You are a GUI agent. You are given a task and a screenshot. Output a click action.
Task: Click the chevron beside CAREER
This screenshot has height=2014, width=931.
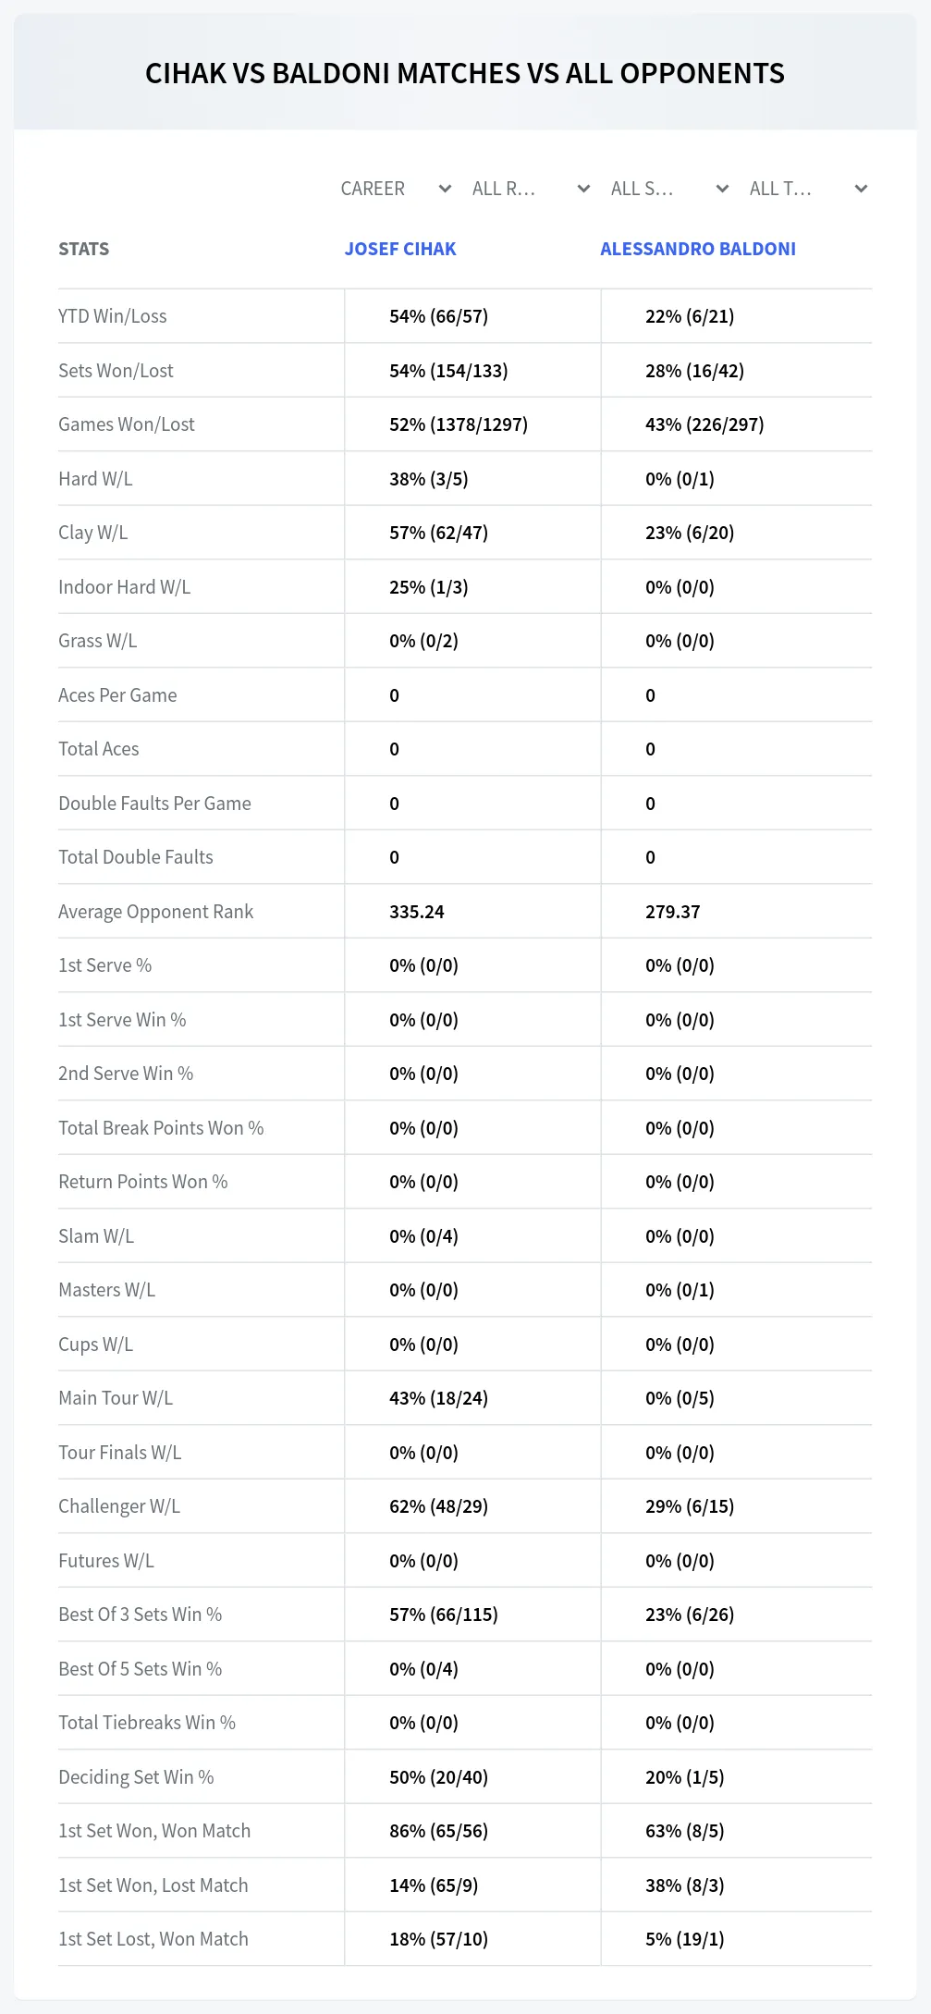point(445,189)
